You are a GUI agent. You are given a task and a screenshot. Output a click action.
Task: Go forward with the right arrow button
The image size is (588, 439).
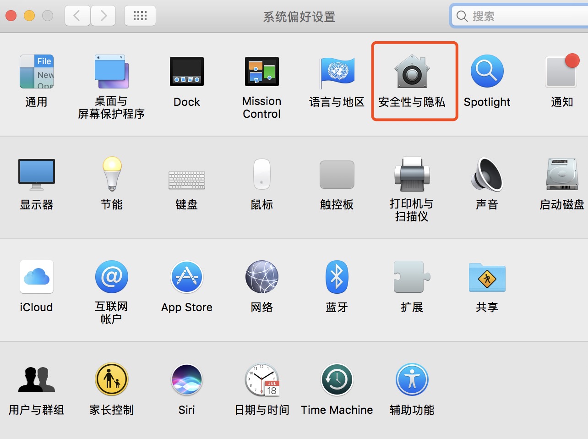tap(103, 16)
